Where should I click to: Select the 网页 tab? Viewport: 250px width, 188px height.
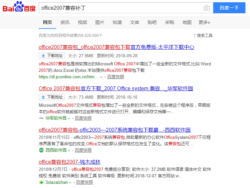[47, 22]
